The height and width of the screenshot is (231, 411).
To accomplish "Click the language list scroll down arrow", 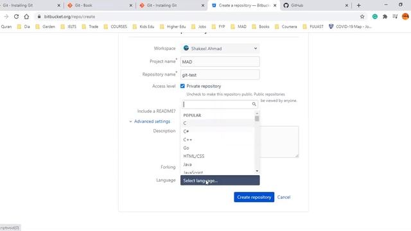I will pos(257,171).
